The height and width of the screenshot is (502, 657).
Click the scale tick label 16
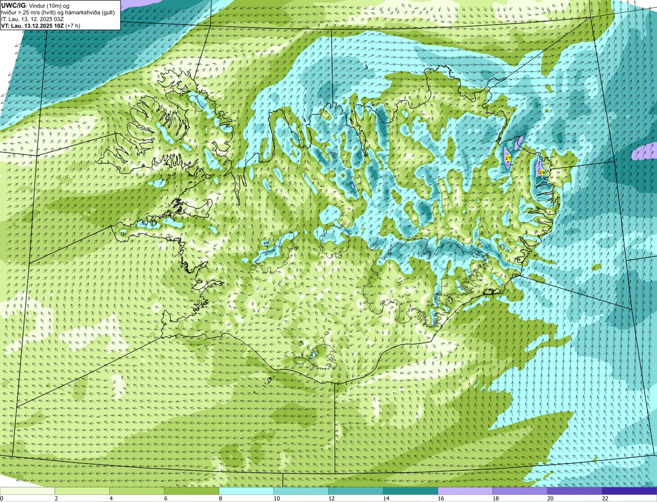[x=441, y=498]
